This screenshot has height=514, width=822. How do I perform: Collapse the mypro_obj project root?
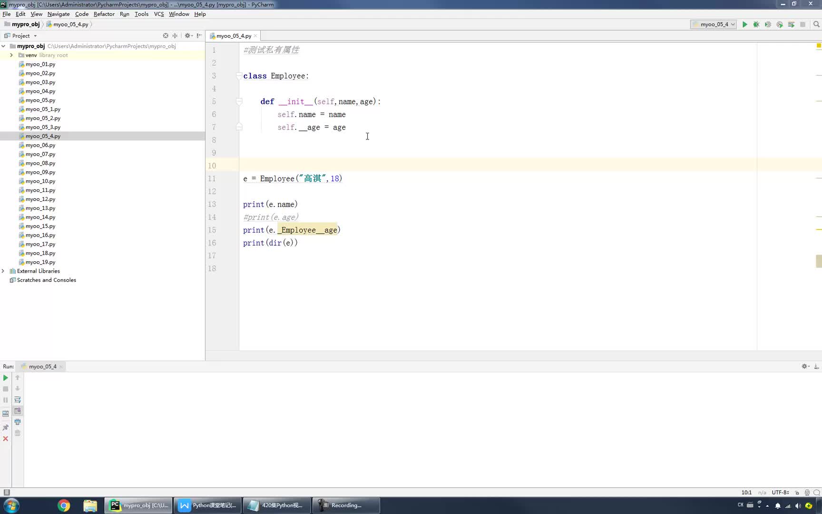[4, 46]
